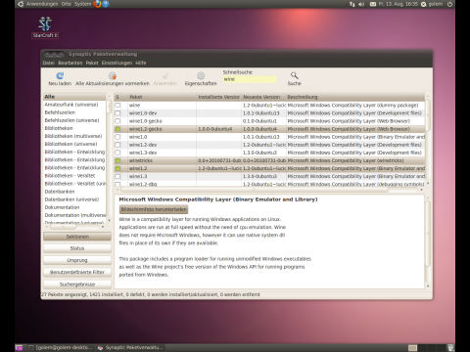The width and height of the screenshot is (470, 352).
Task: Open the Einstellungen menu
Action: [117, 63]
